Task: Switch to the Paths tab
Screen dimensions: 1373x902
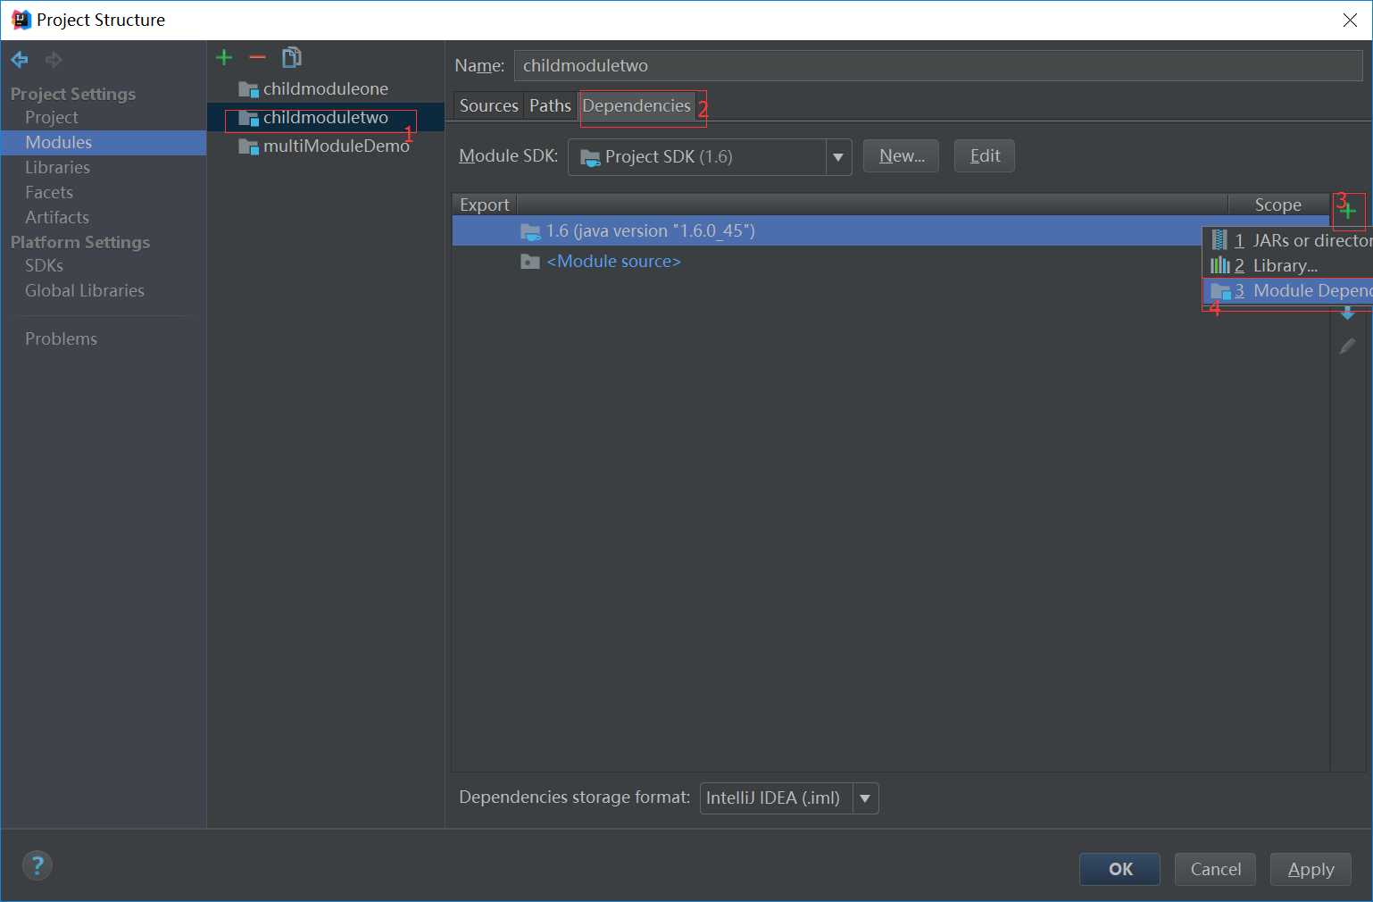Action: pos(550,105)
